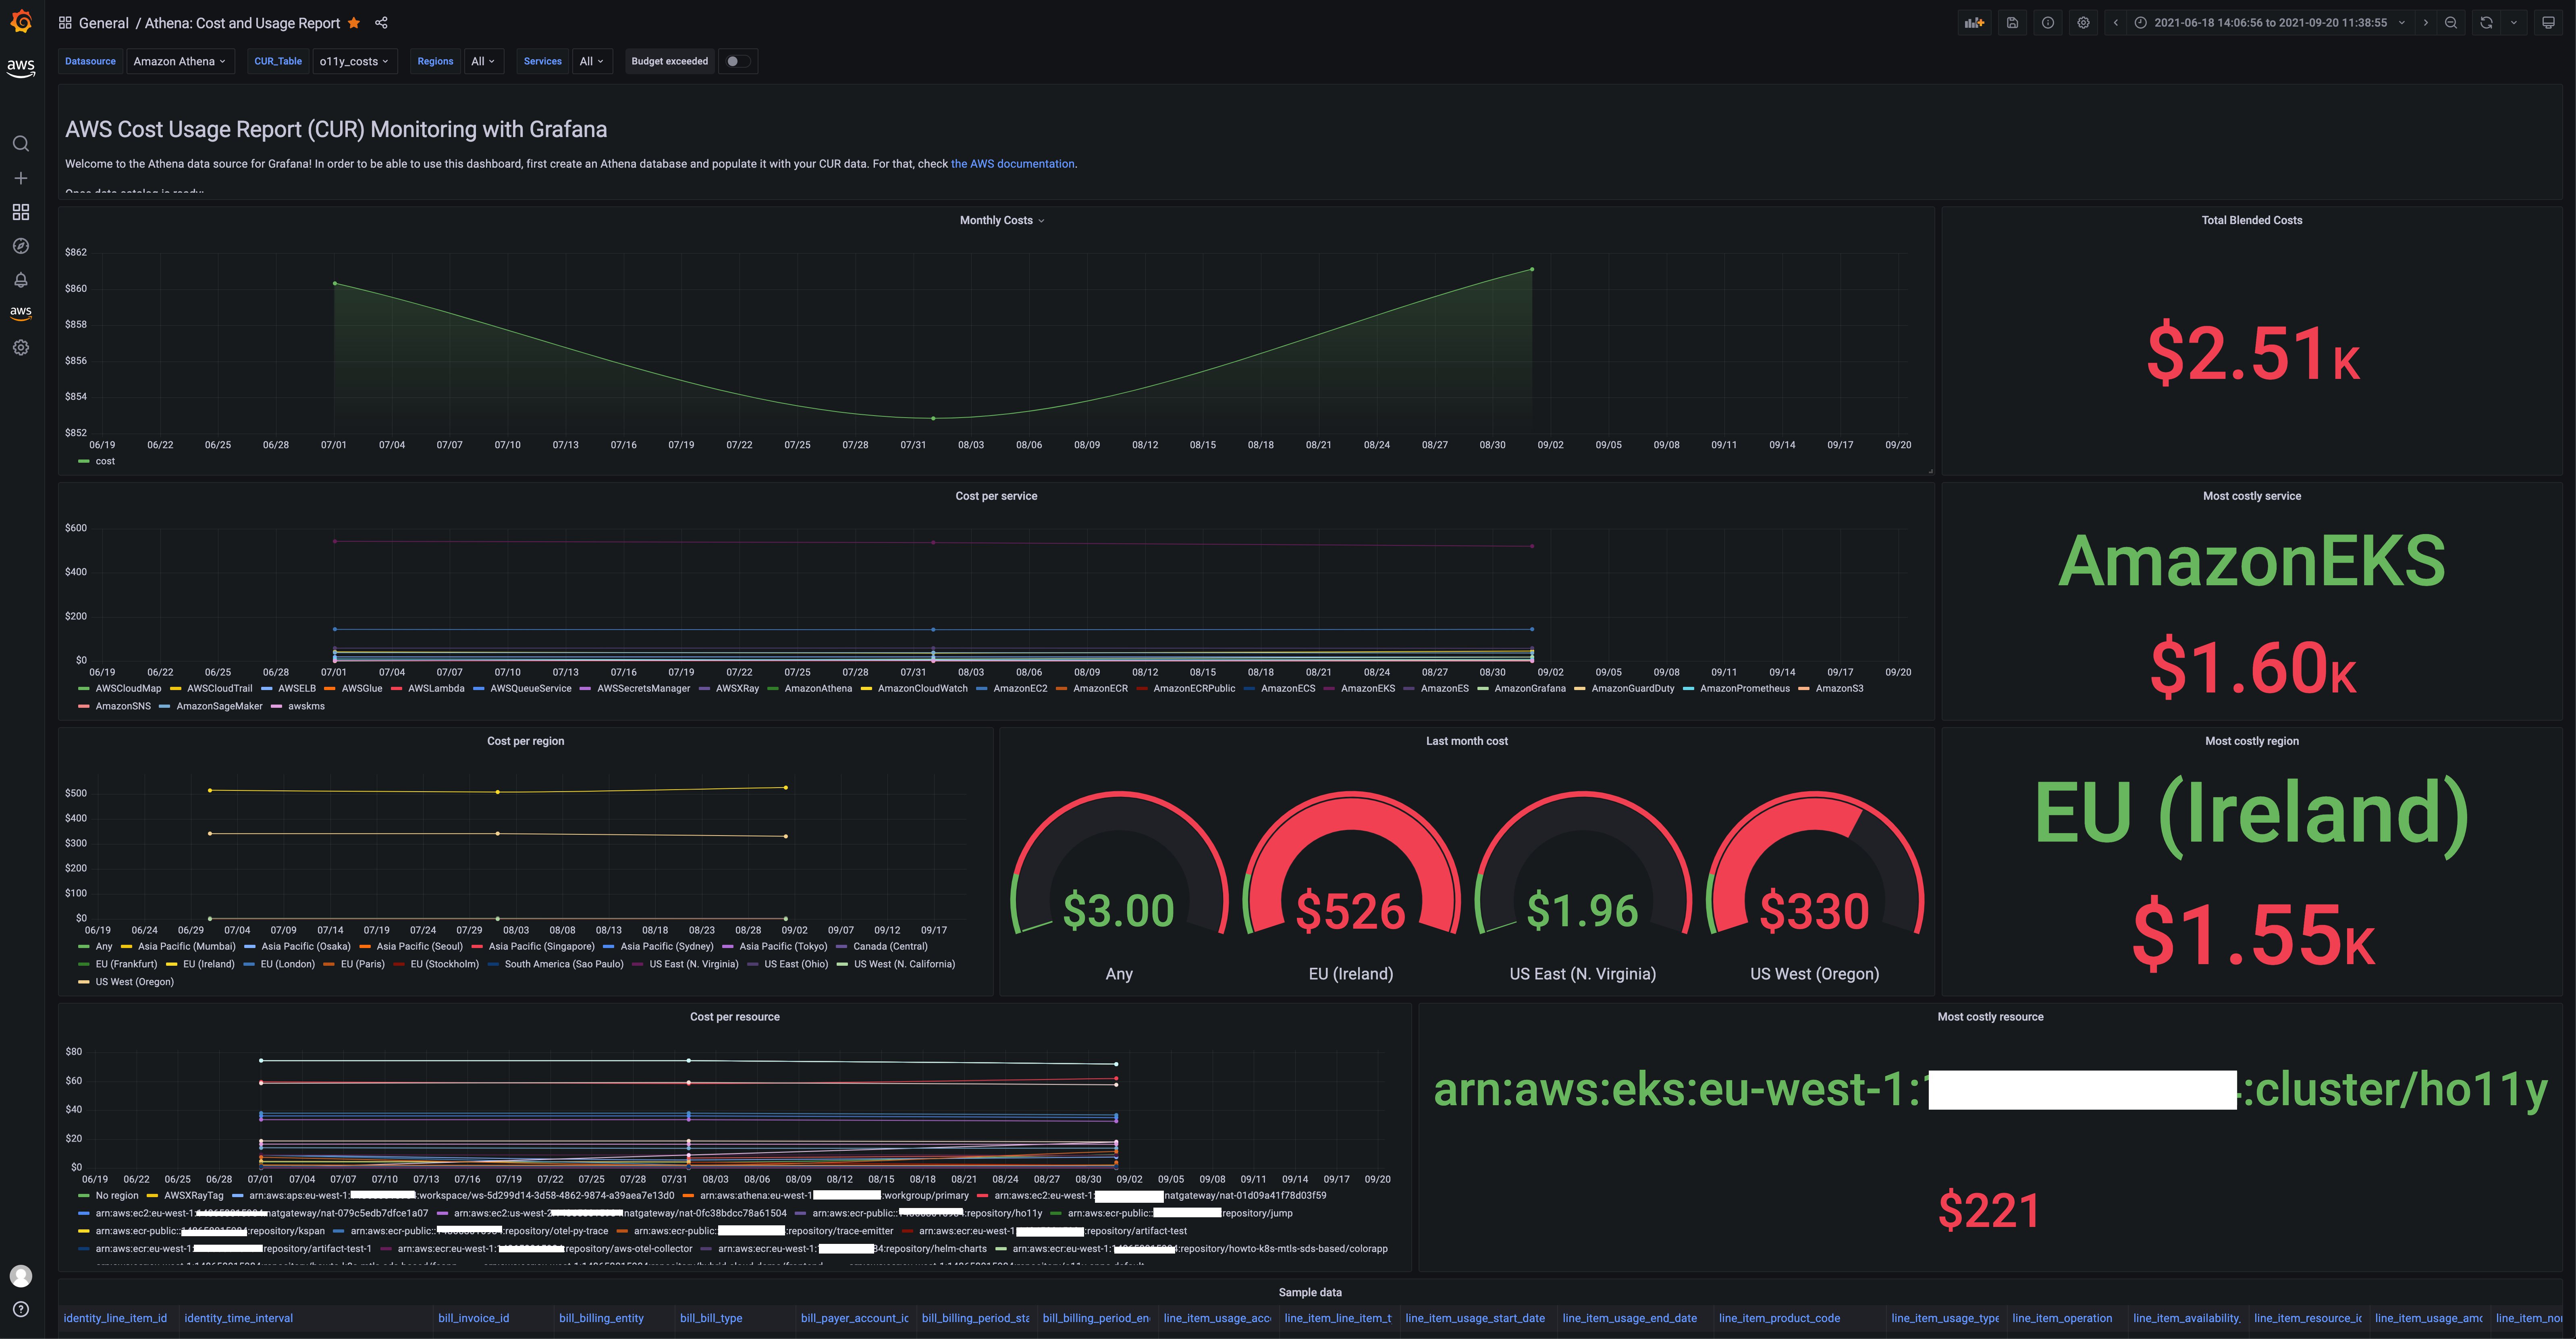
Task: Open the Most costly resource panel title
Action: [x=1990, y=1017]
